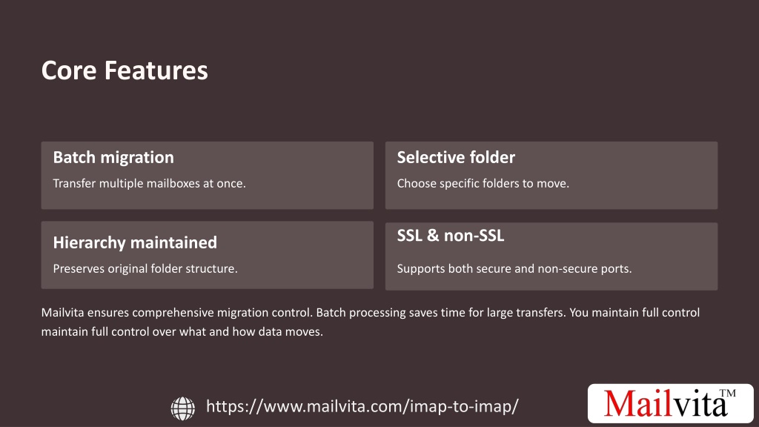Click the Mailvita logo
Screen dimensions: 759x427
[x=670, y=403]
